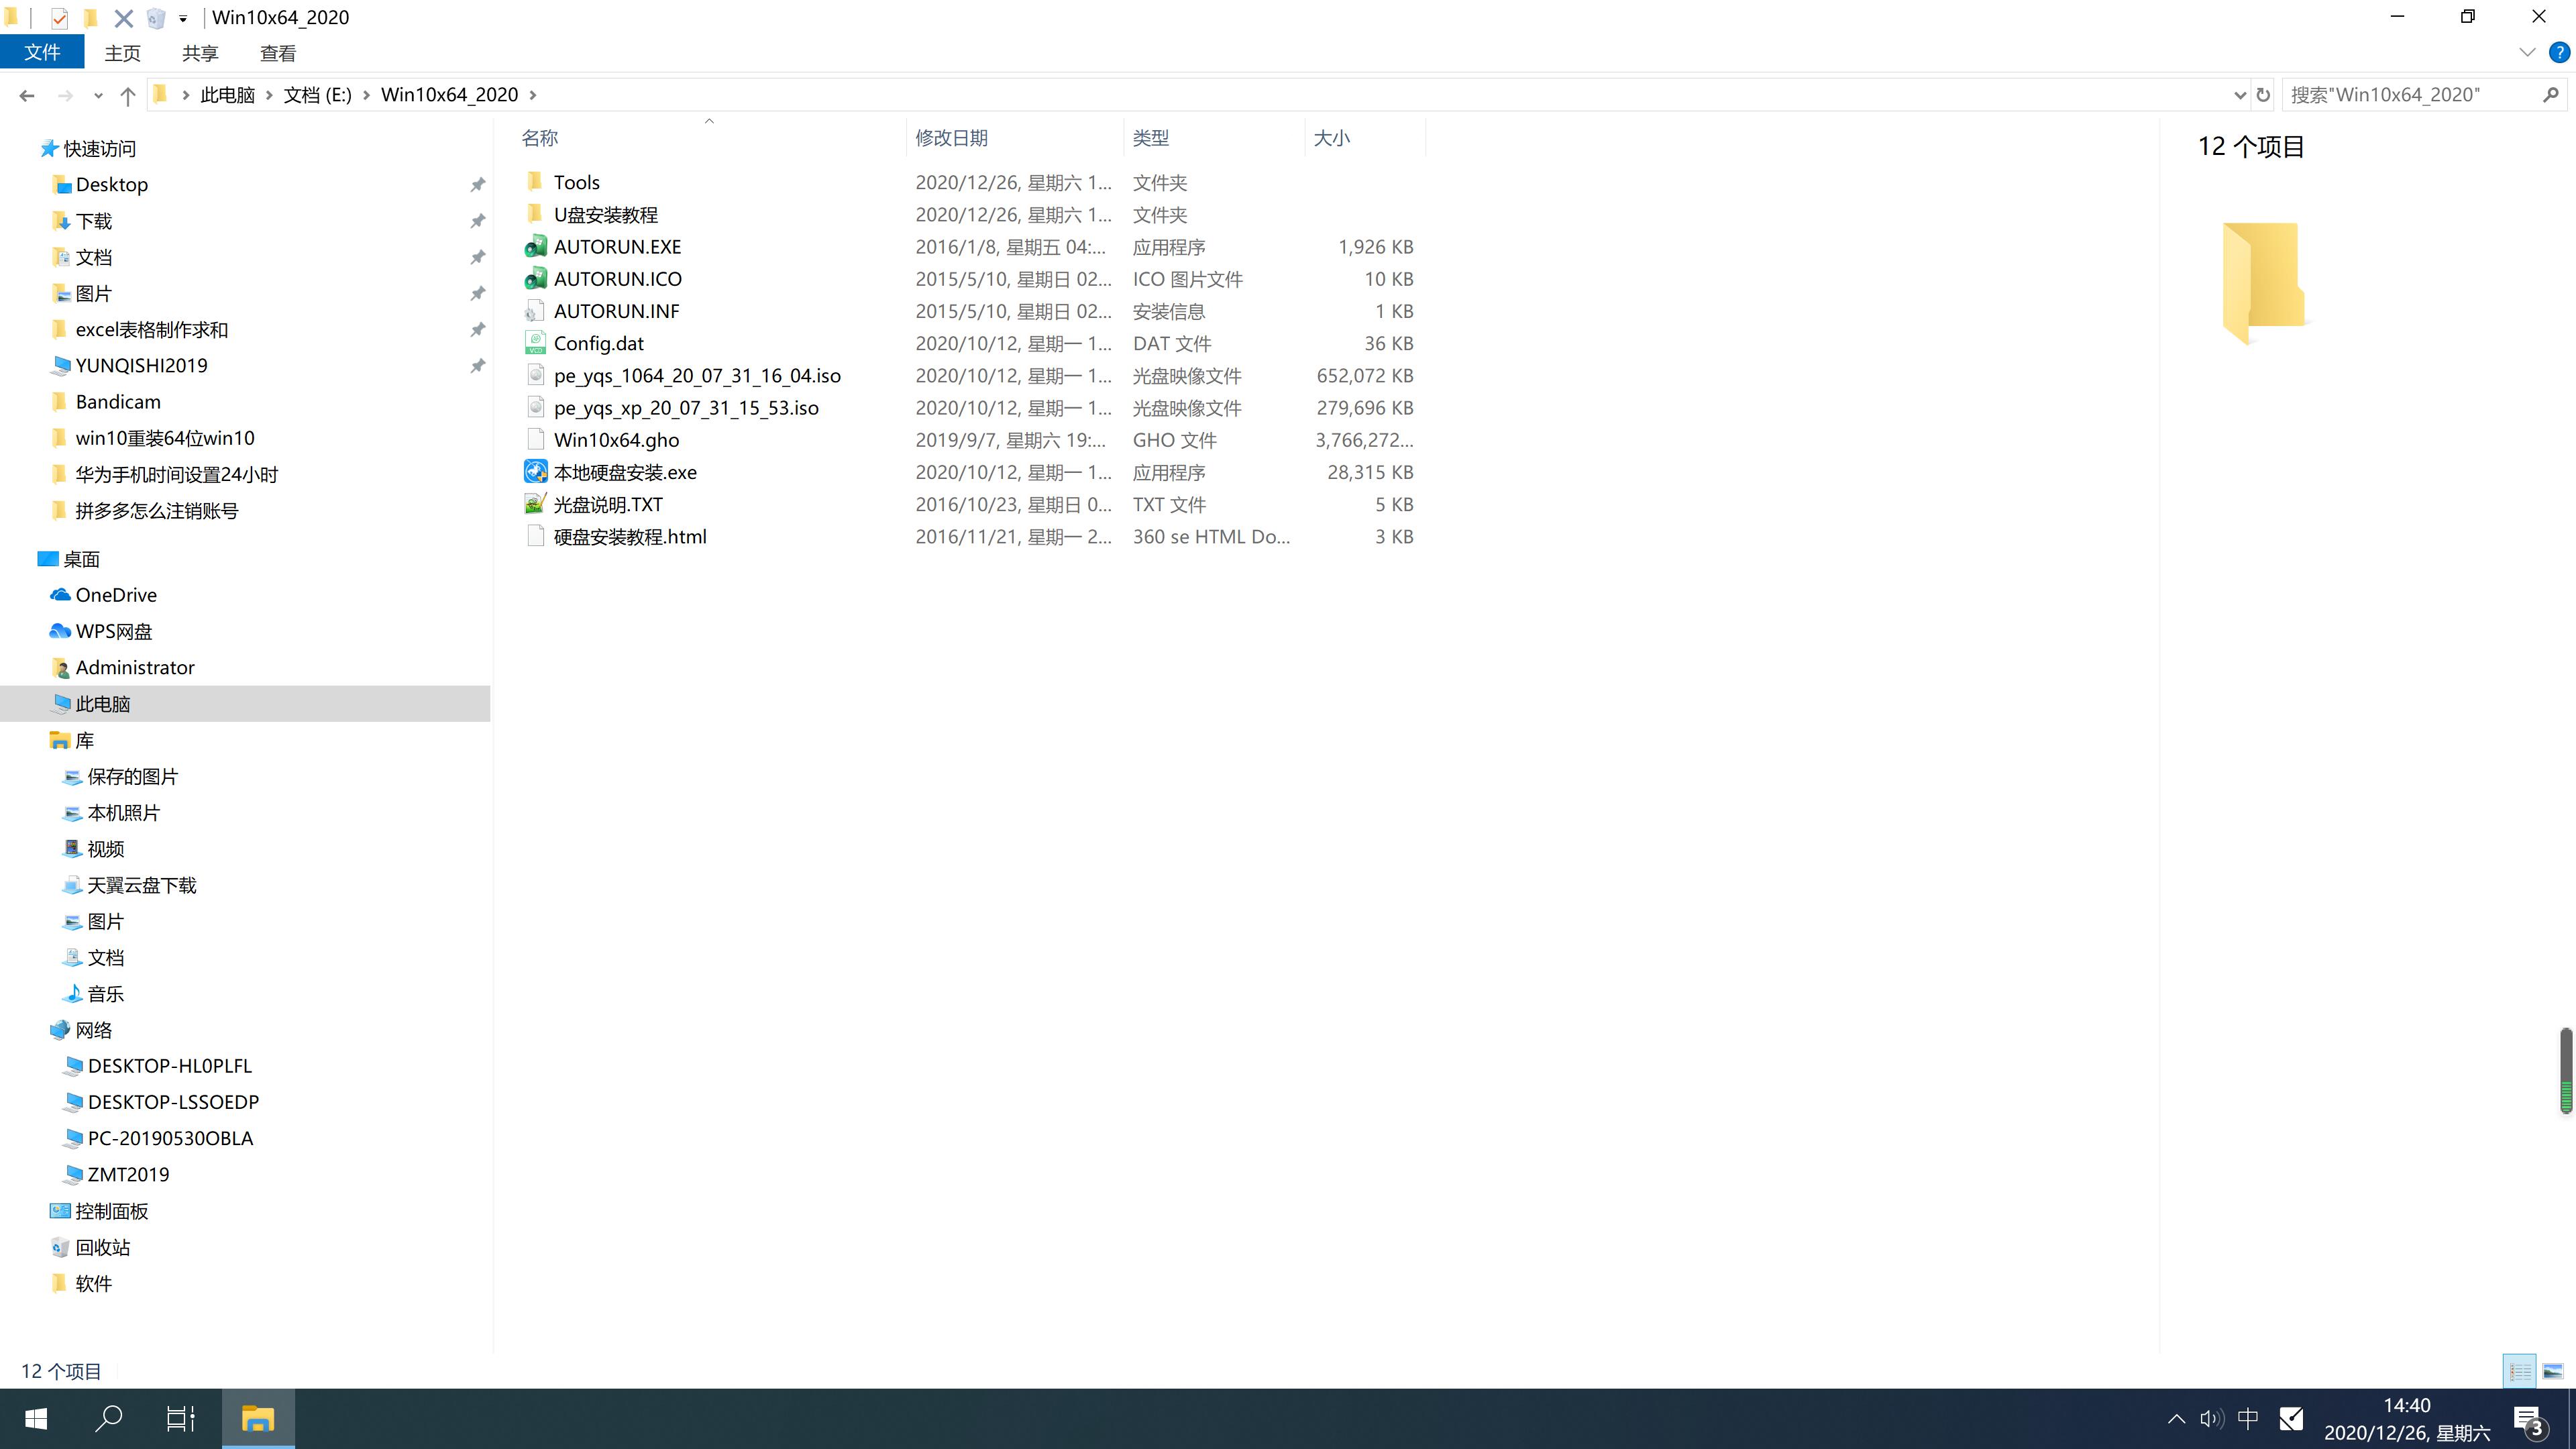The image size is (2576, 1449).
Task: Open the Tools folder
Action: click(577, 180)
